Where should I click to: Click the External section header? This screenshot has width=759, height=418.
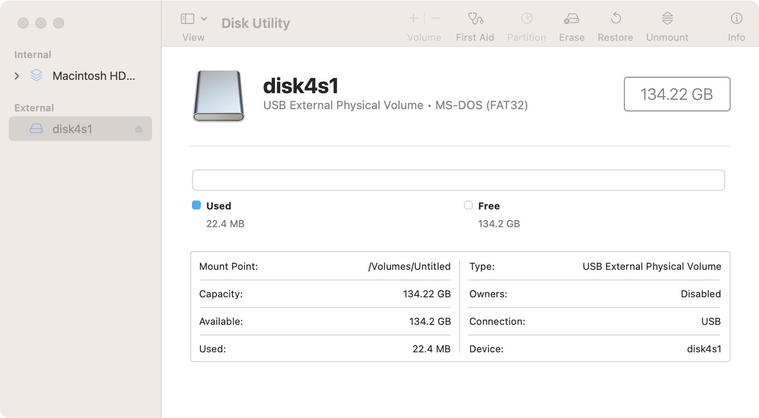[34, 108]
